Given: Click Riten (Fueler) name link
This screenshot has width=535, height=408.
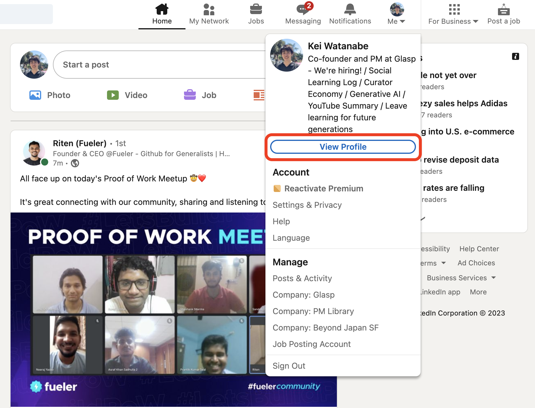Looking at the screenshot, I should coord(80,143).
